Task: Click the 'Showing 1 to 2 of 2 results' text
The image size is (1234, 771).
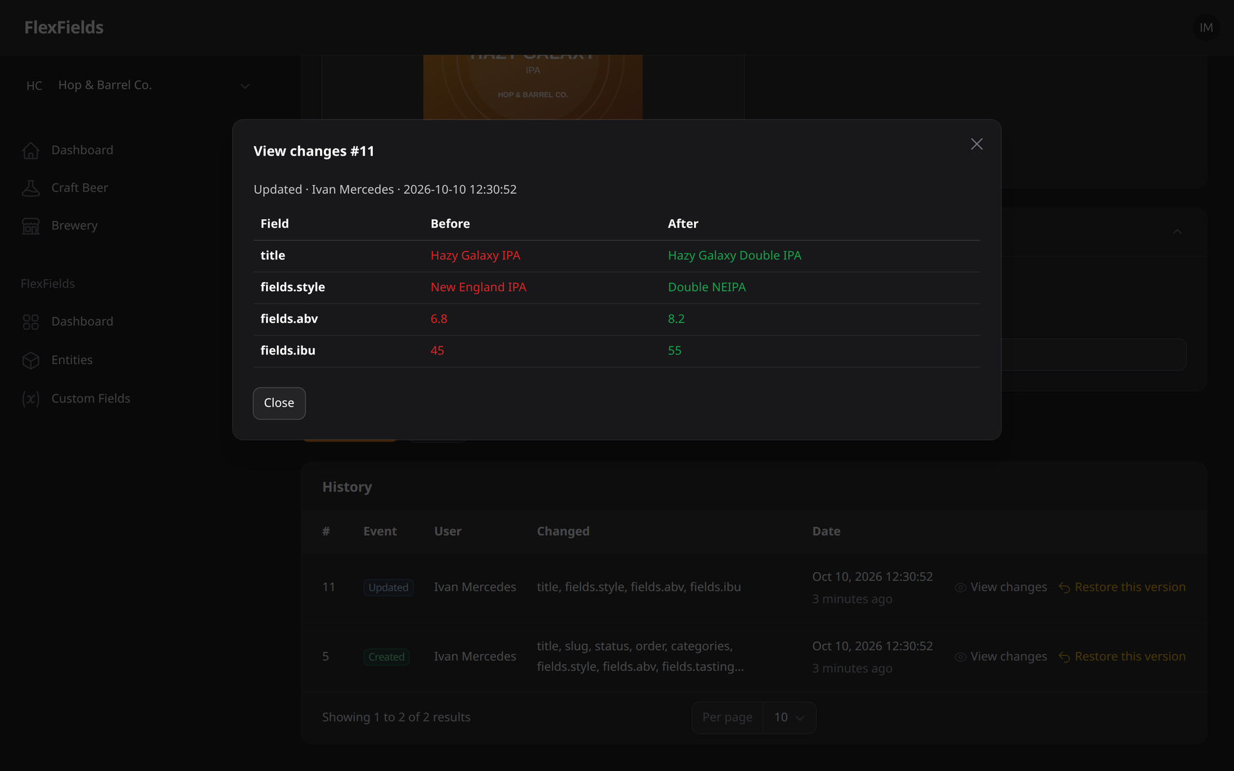Action: tap(396, 717)
